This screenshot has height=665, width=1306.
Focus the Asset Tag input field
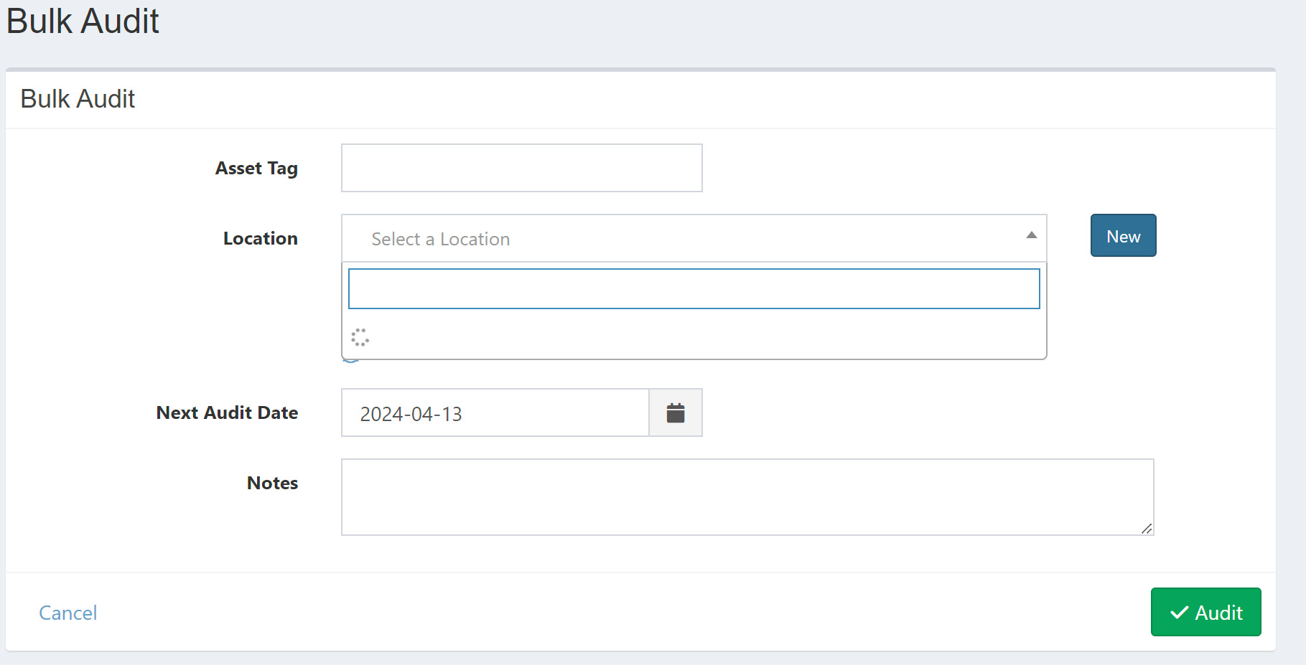pos(521,168)
